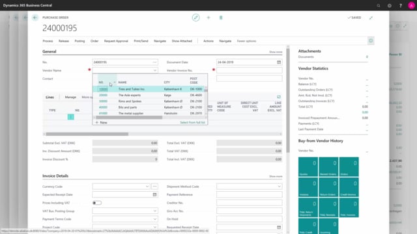Open the Order menu
Screen dimensions: 417x234
[94, 41]
